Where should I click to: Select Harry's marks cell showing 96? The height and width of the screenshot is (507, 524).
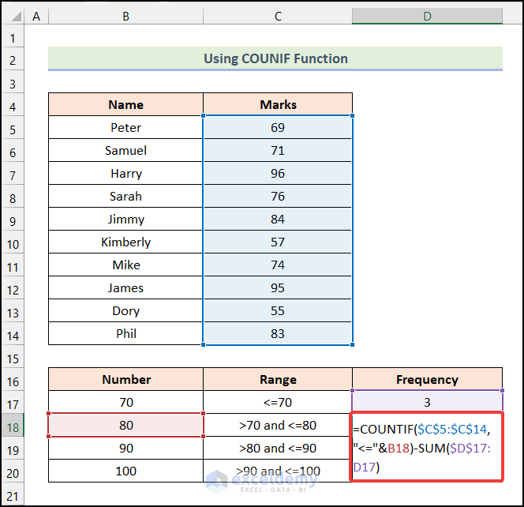click(x=278, y=174)
